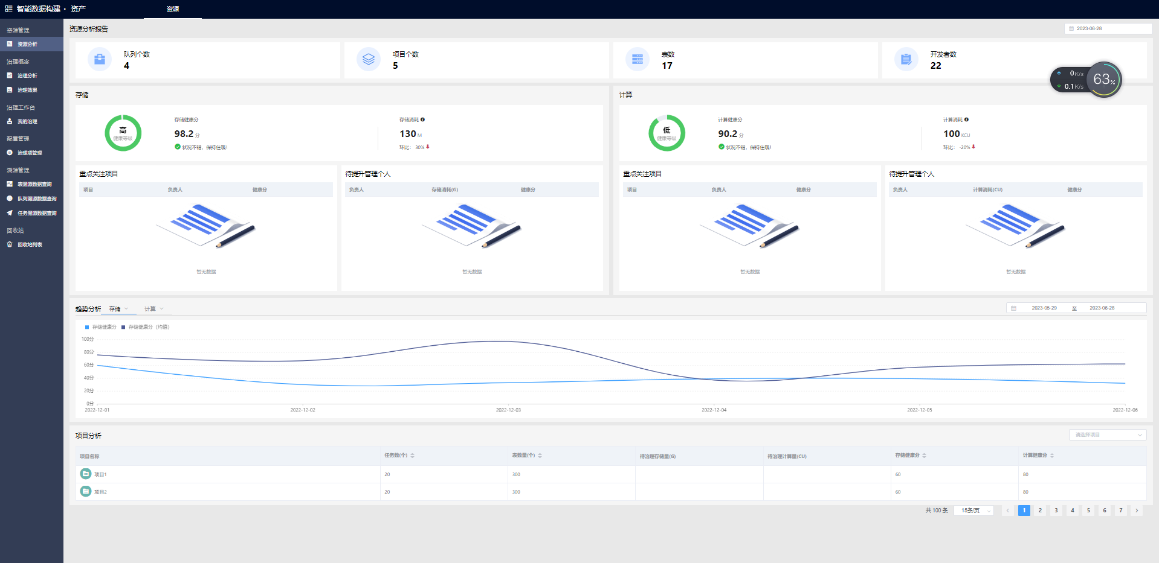1159x563 pixels.
Task: Click the briefcase icon for 队列个数
Action: click(x=100, y=59)
